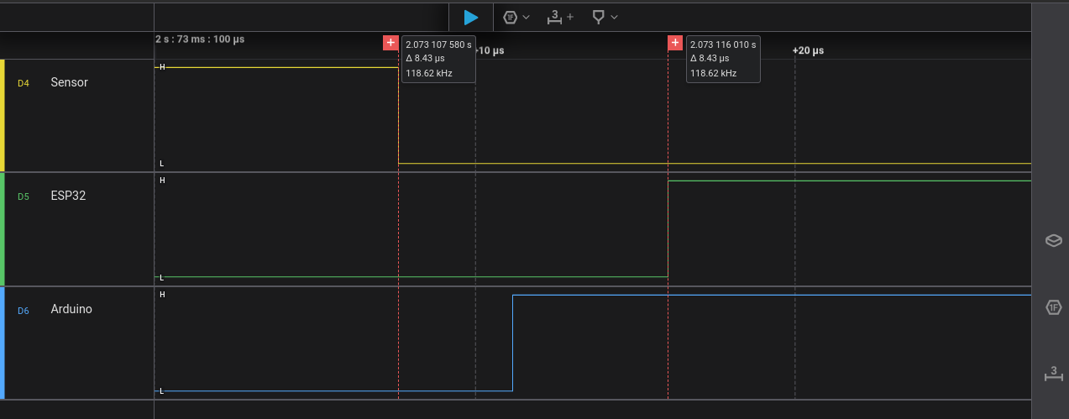The image size is (1069, 419).
Task: Add a measurement with the plus sign
Action: tap(570, 17)
